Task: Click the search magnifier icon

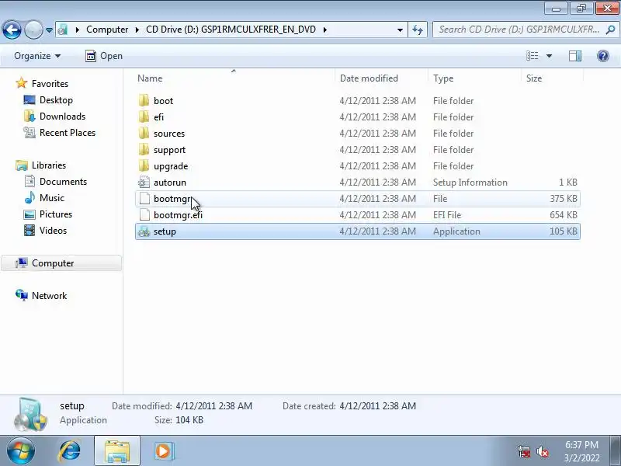Action: point(611,30)
